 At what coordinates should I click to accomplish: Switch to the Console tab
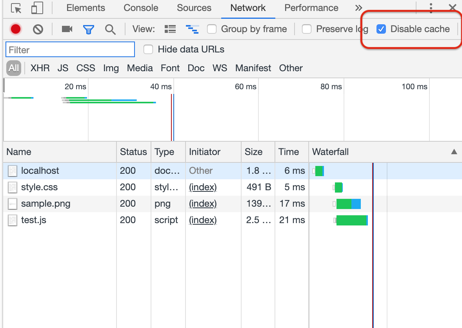point(141,8)
